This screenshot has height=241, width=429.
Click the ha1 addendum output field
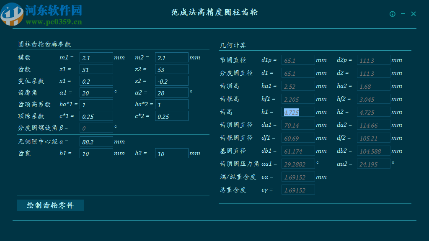pos(298,86)
